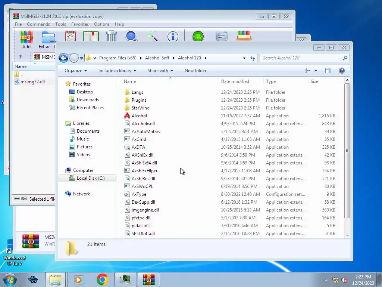Open WinRAR Tools menu
Image resolution: width=382 pixels, height=287 pixels.
pyautogui.click(x=61, y=24)
